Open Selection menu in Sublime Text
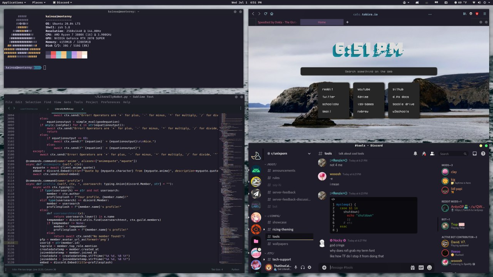 33,102
